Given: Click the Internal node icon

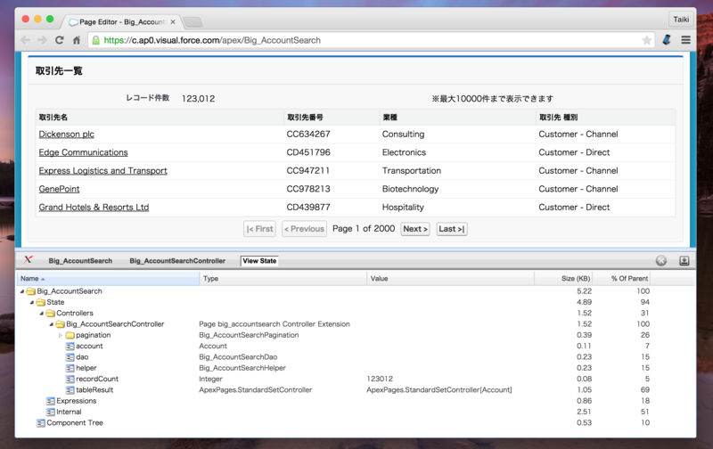Looking at the screenshot, I should (x=51, y=412).
